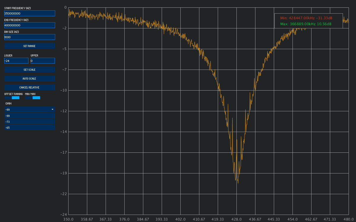Toggle the Min/Max switch
Image resolution: width=356 pixels, height=222 pixels.
coord(33,98)
